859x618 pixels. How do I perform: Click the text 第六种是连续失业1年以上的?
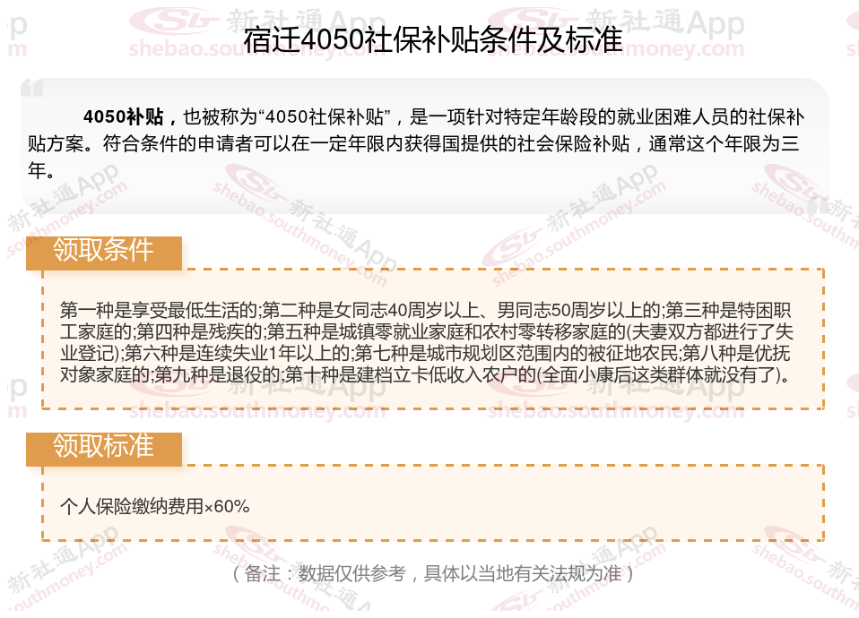click(238, 353)
